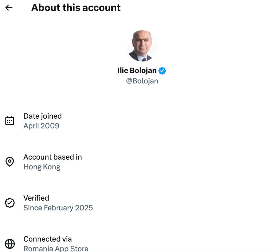Open the @Bolojan handle
Image resolution: width=267 pixels, height=252 pixels.
click(x=142, y=81)
